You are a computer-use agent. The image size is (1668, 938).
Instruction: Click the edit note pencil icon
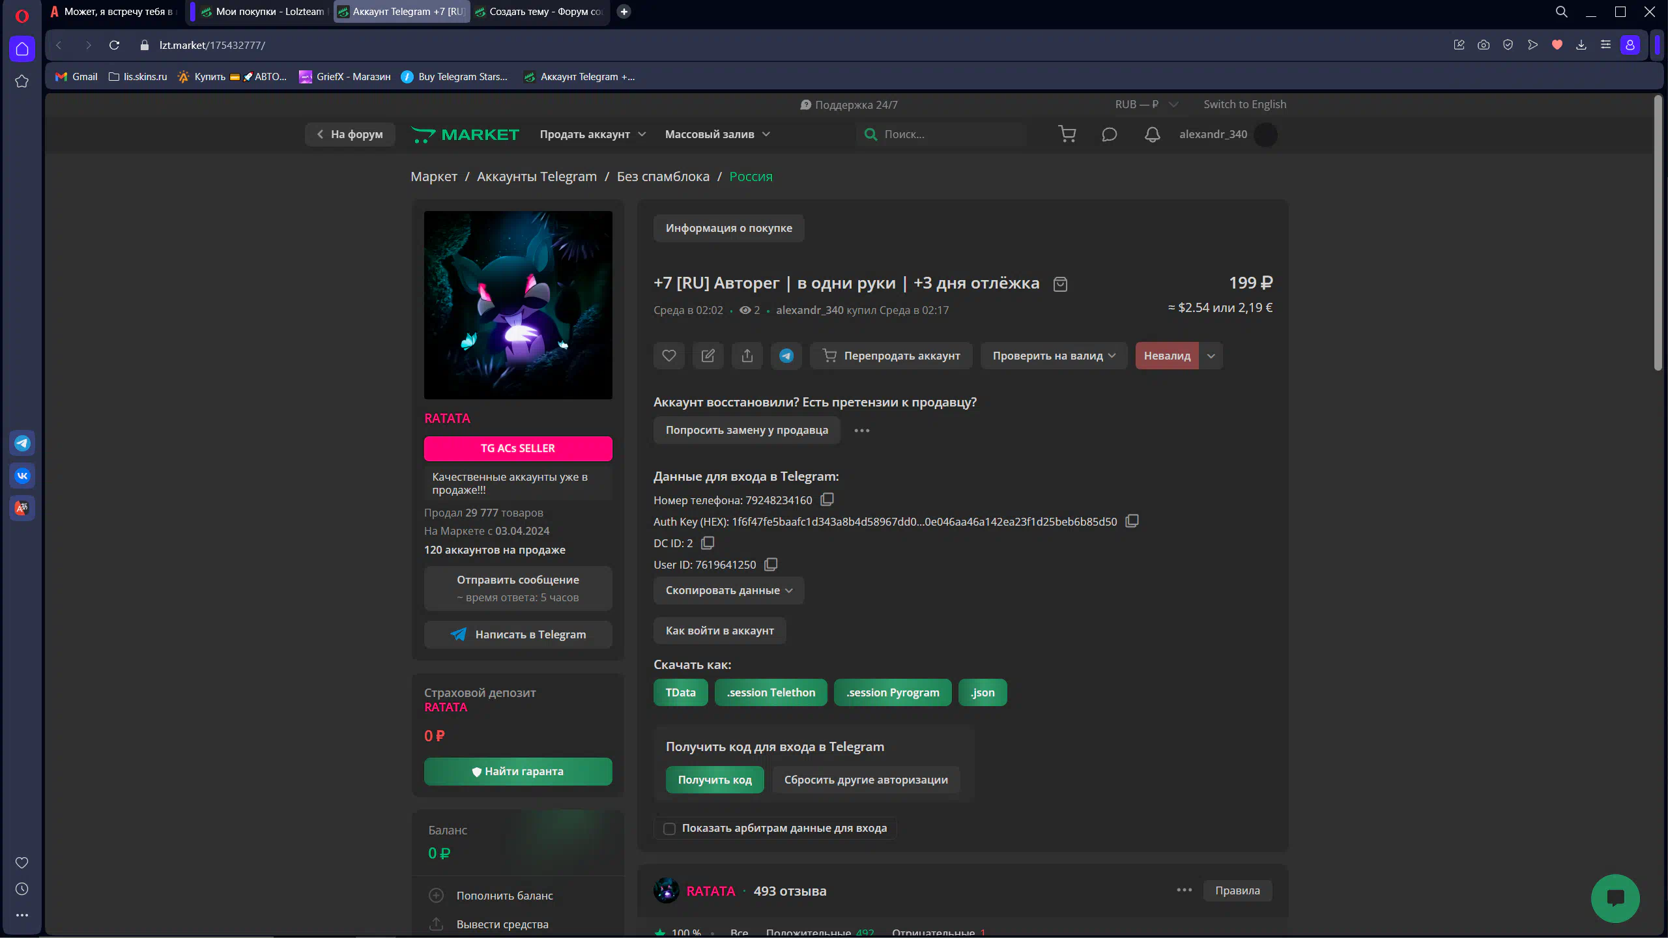click(708, 356)
